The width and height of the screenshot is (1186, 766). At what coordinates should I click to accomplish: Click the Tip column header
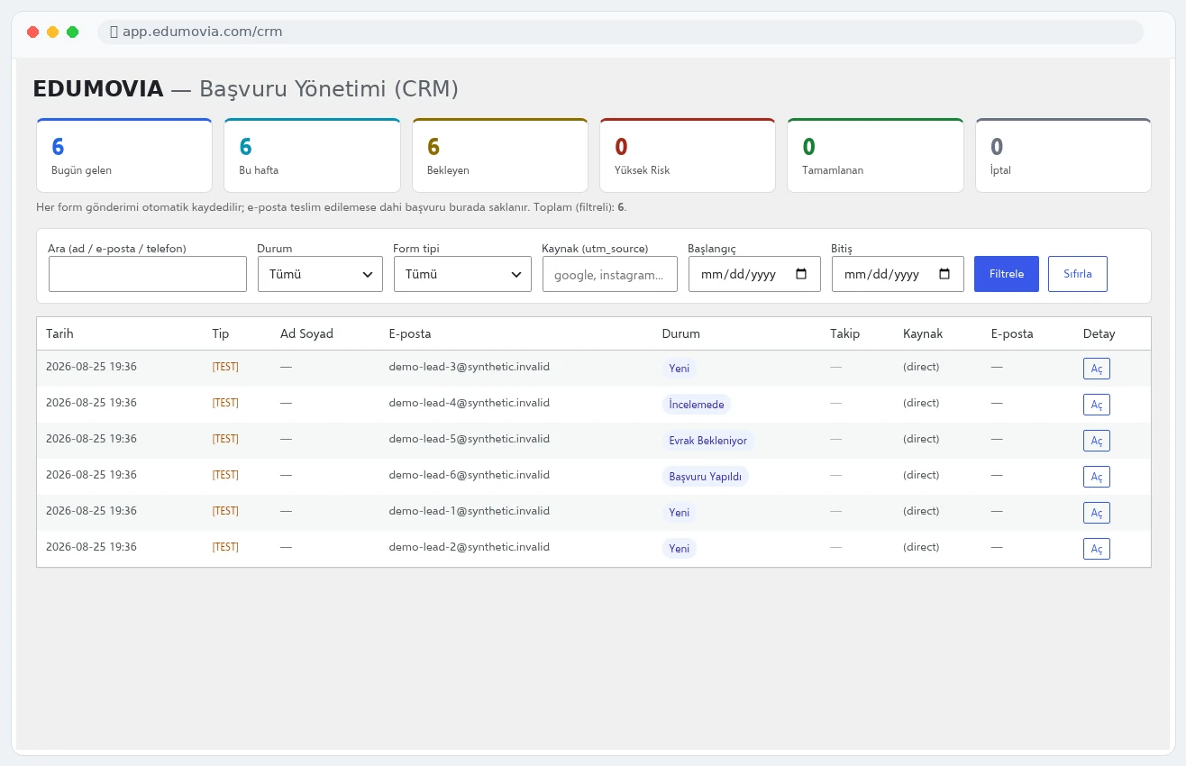click(221, 333)
